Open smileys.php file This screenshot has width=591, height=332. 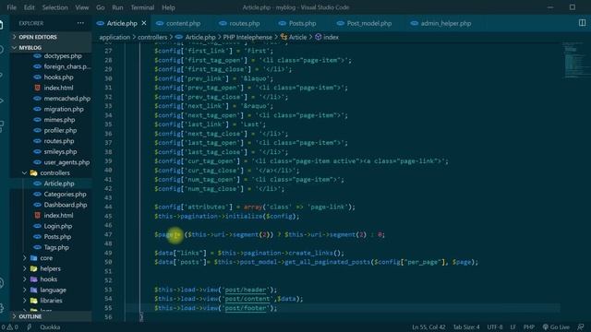tap(60, 151)
